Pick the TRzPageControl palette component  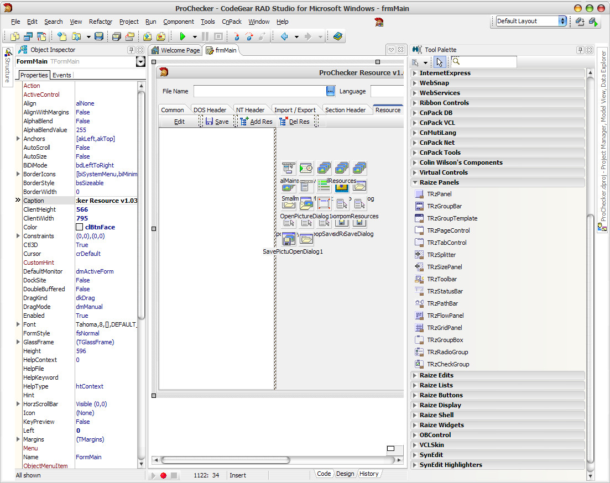click(448, 230)
